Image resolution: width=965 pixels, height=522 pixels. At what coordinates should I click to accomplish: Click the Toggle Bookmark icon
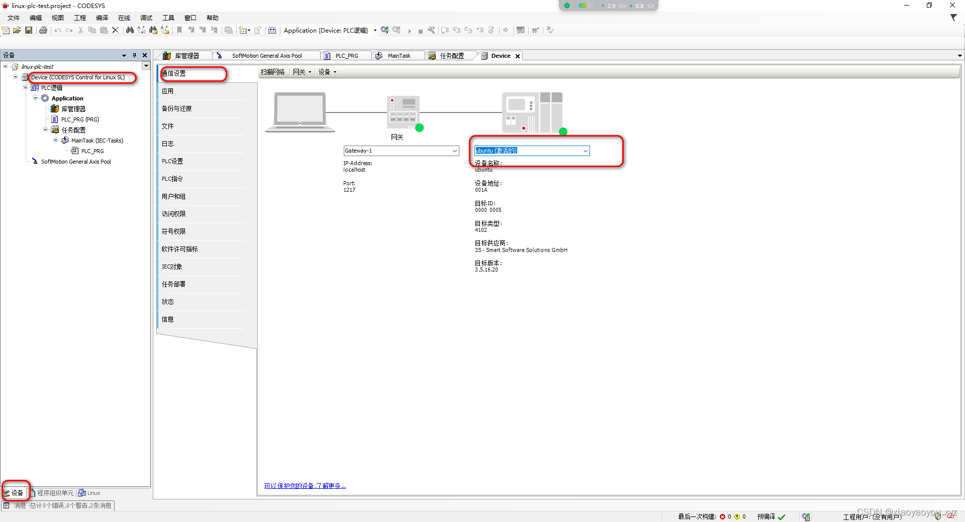pyautogui.click(x=179, y=30)
